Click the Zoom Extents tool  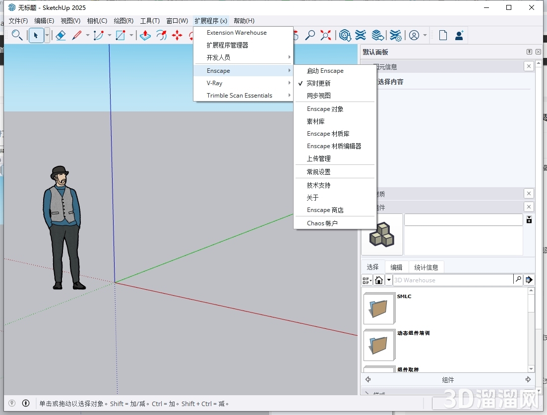[x=325, y=35]
